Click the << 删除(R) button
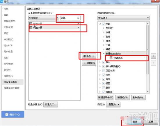The width and height of the screenshot is (160, 126). pyautogui.click(x=89, y=63)
